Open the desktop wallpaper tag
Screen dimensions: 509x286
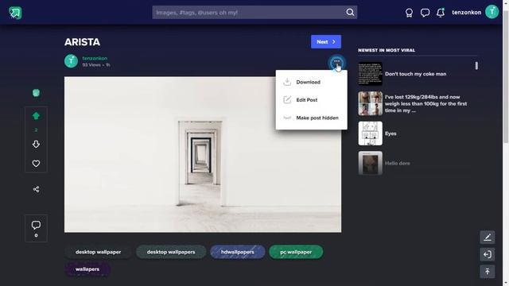pyautogui.click(x=98, y=252)
